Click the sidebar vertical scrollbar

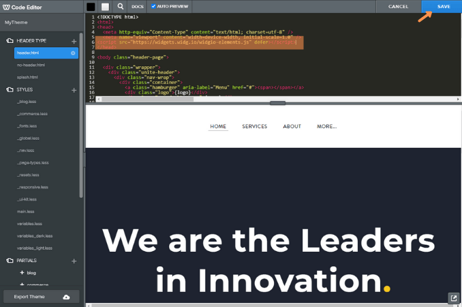81,115
